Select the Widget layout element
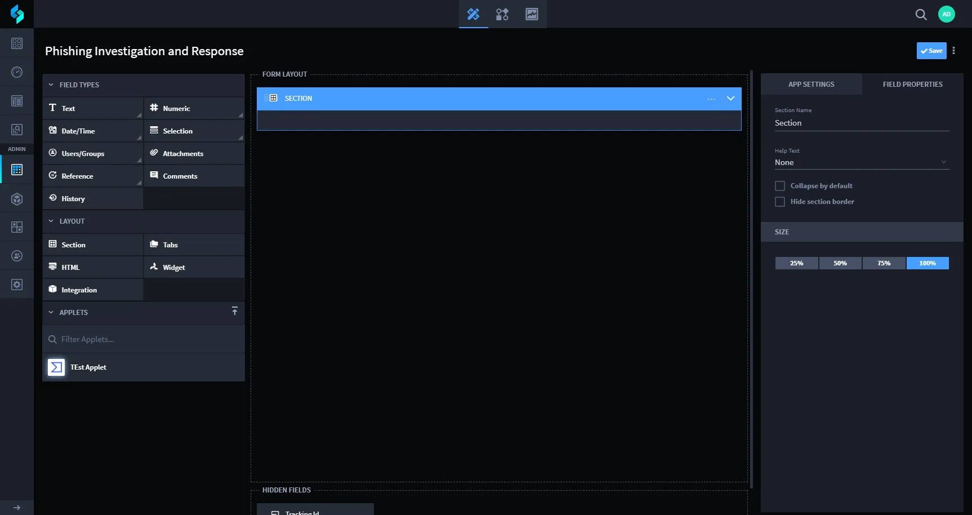The width and height of the screenshot is (972, 515). click(x=194, y=267)
